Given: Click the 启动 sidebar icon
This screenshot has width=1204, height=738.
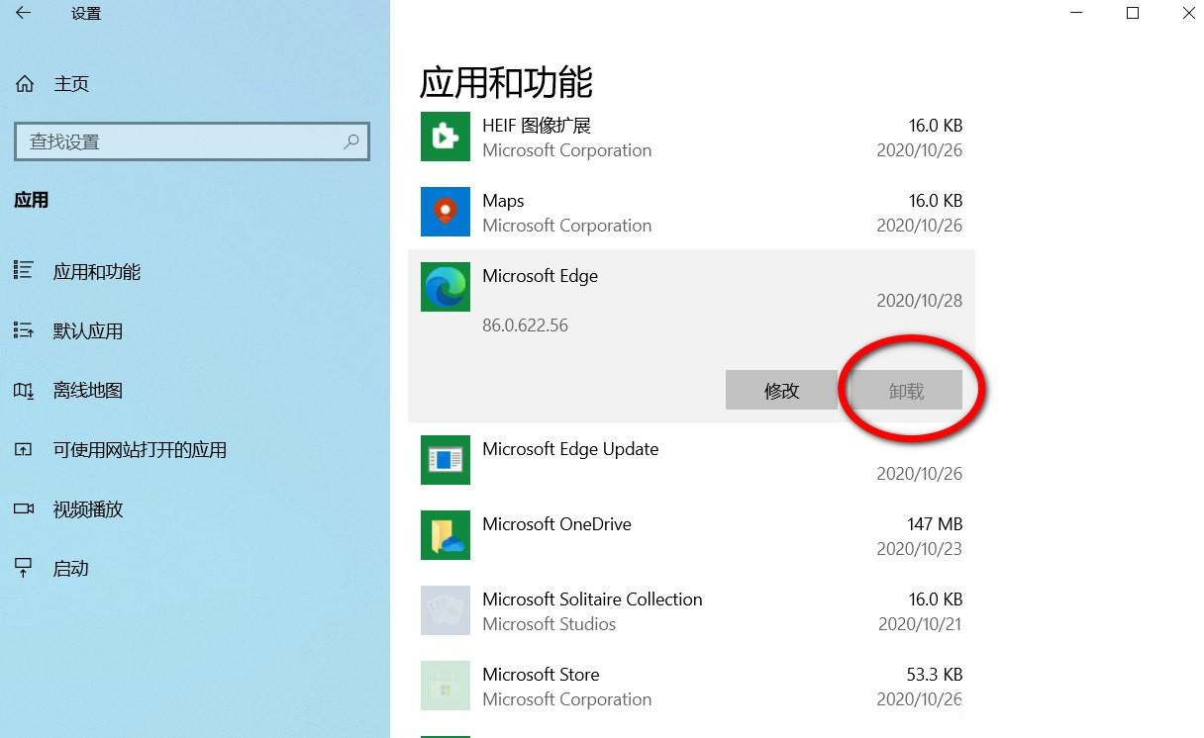Looking at the screenshot, I should click(x=24, y=568).
